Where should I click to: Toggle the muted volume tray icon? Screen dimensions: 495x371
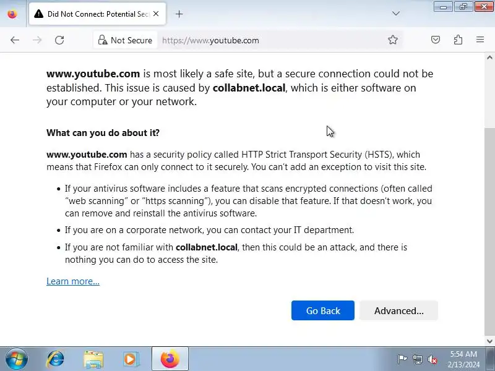(x=432, y=359)
